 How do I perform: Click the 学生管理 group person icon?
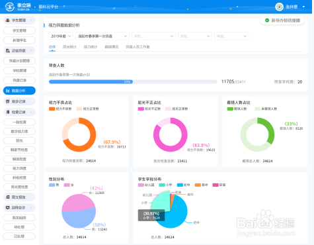pos(7,21)
